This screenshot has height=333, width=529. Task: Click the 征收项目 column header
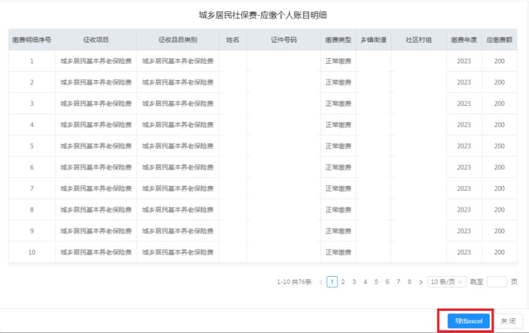[x=96, y=40]
